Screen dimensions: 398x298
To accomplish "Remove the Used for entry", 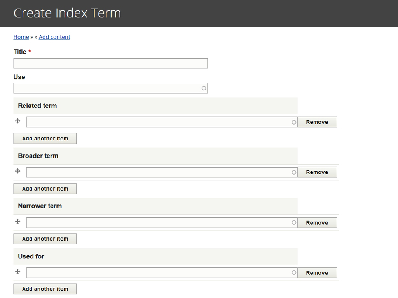I will (317, 272).
